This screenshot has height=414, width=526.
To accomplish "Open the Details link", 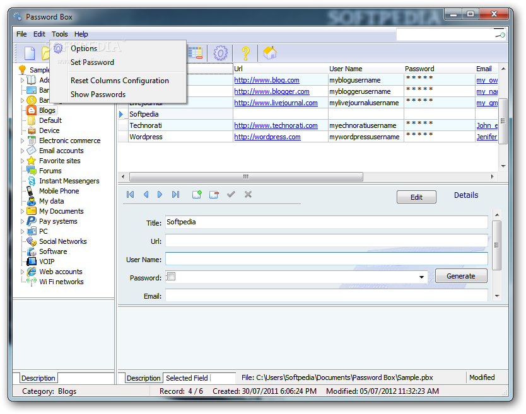I will pyautogui.click(x=466, y=195).
